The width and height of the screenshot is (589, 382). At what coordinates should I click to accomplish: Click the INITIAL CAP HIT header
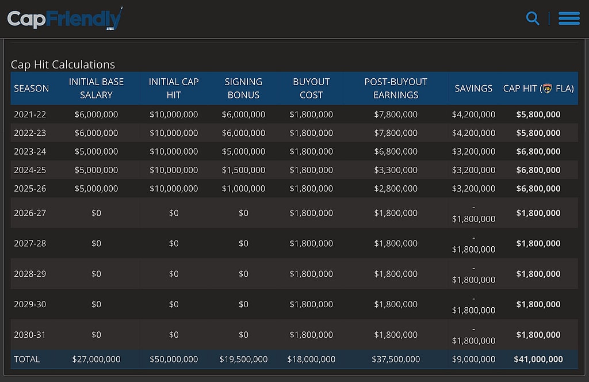(174, 89)
